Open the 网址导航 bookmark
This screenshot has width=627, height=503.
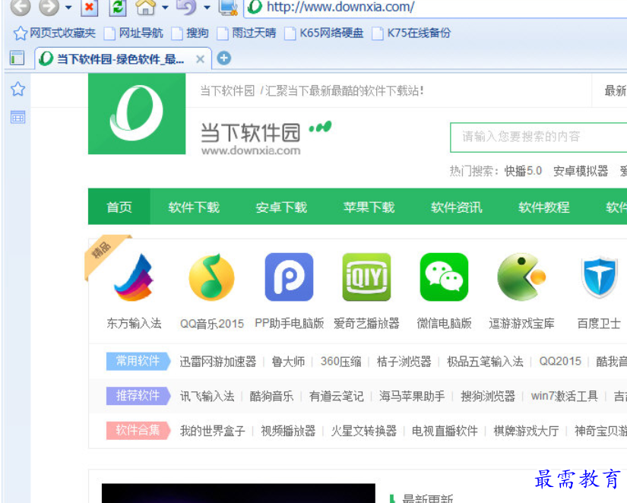pyautogui.click(x=134, y=33)
